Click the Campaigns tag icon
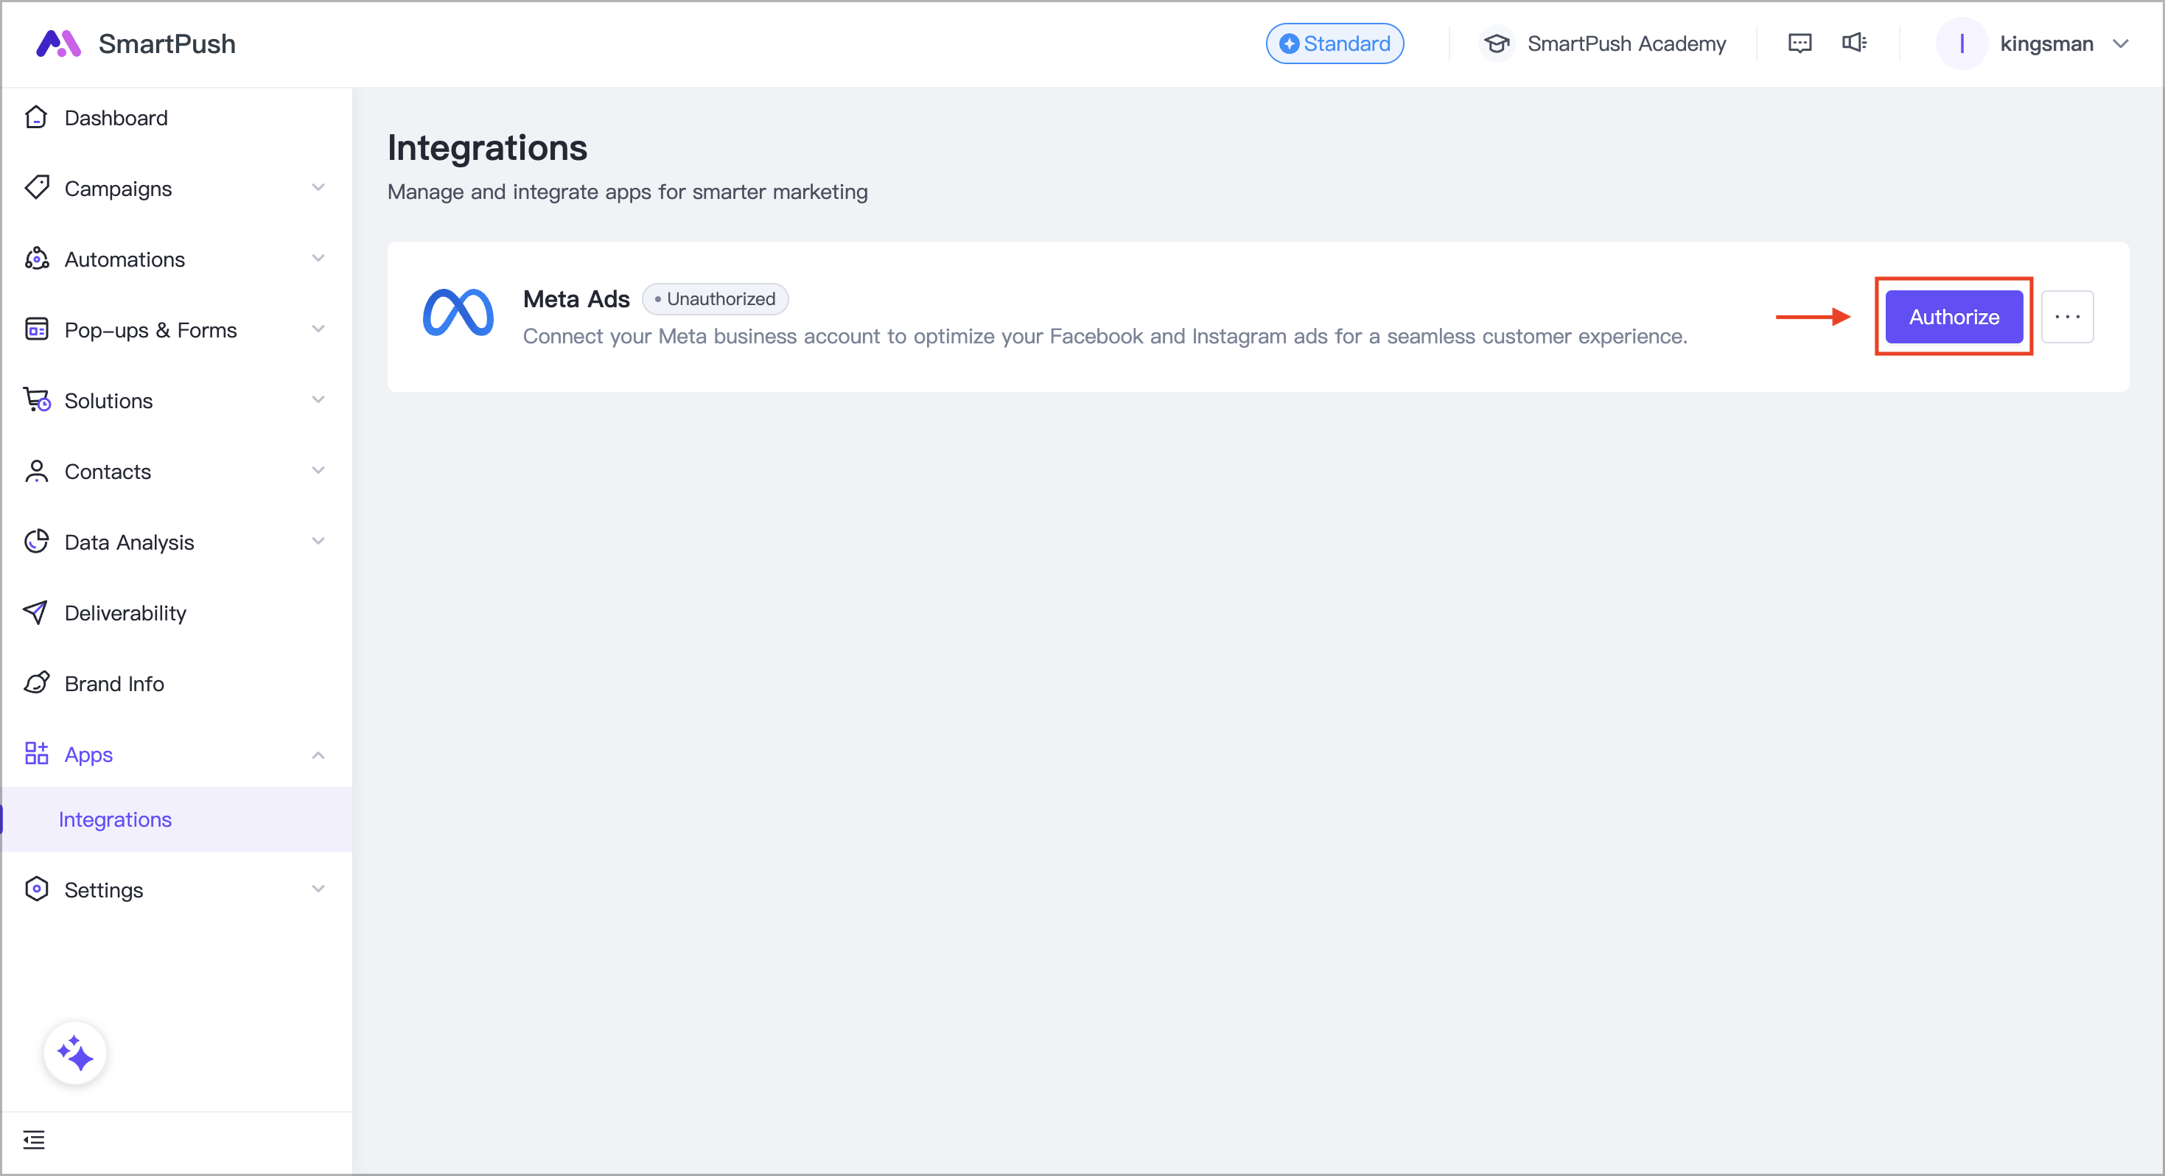The image size is (2165, 1176). (36, 189)
